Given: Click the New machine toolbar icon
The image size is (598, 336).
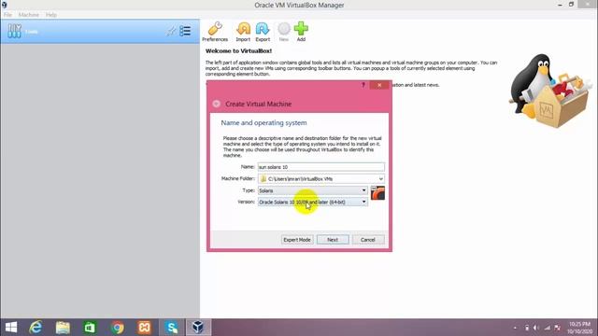Looking at the screenshot, I should pyautogui.click(x=284, y=32).
